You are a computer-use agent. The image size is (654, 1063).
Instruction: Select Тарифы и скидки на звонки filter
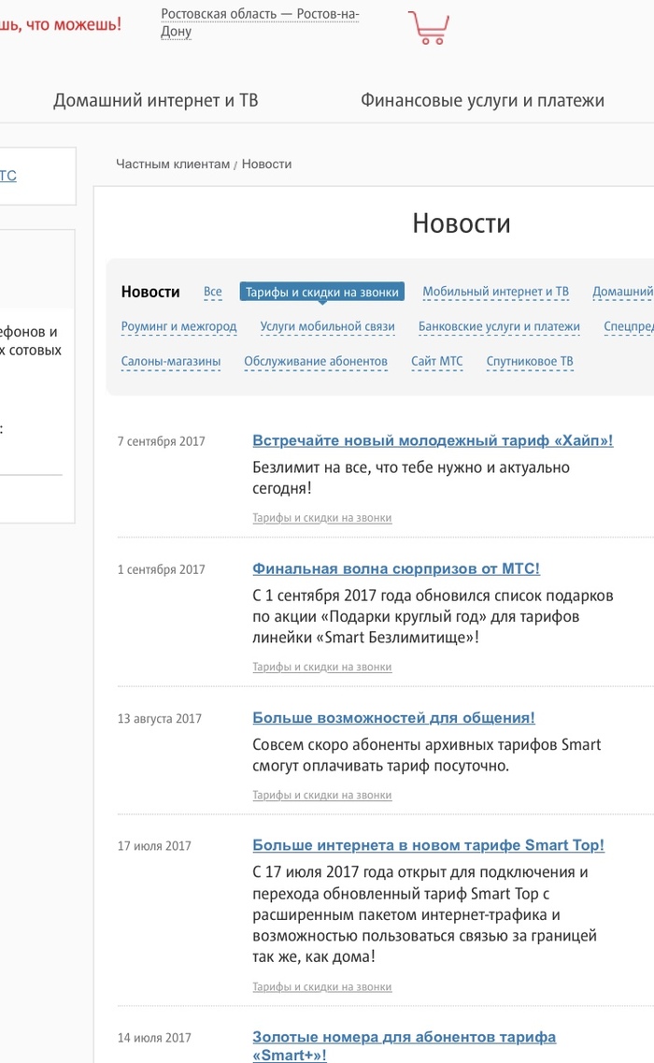[x=322, y=292]
